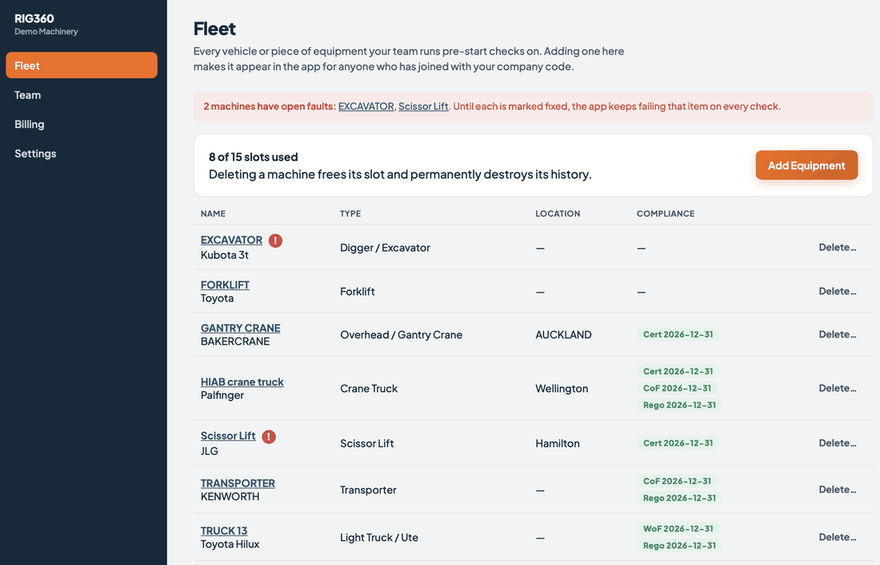Image resolution: width=880 pixels, height=565 pixels.
Task: Delete the TRUCK 13 row
Action: [x=838, y=537]
